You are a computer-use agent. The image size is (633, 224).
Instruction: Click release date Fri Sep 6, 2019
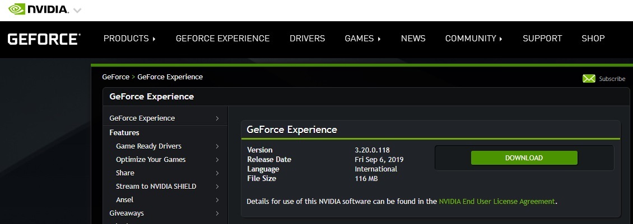coord(379,160)
